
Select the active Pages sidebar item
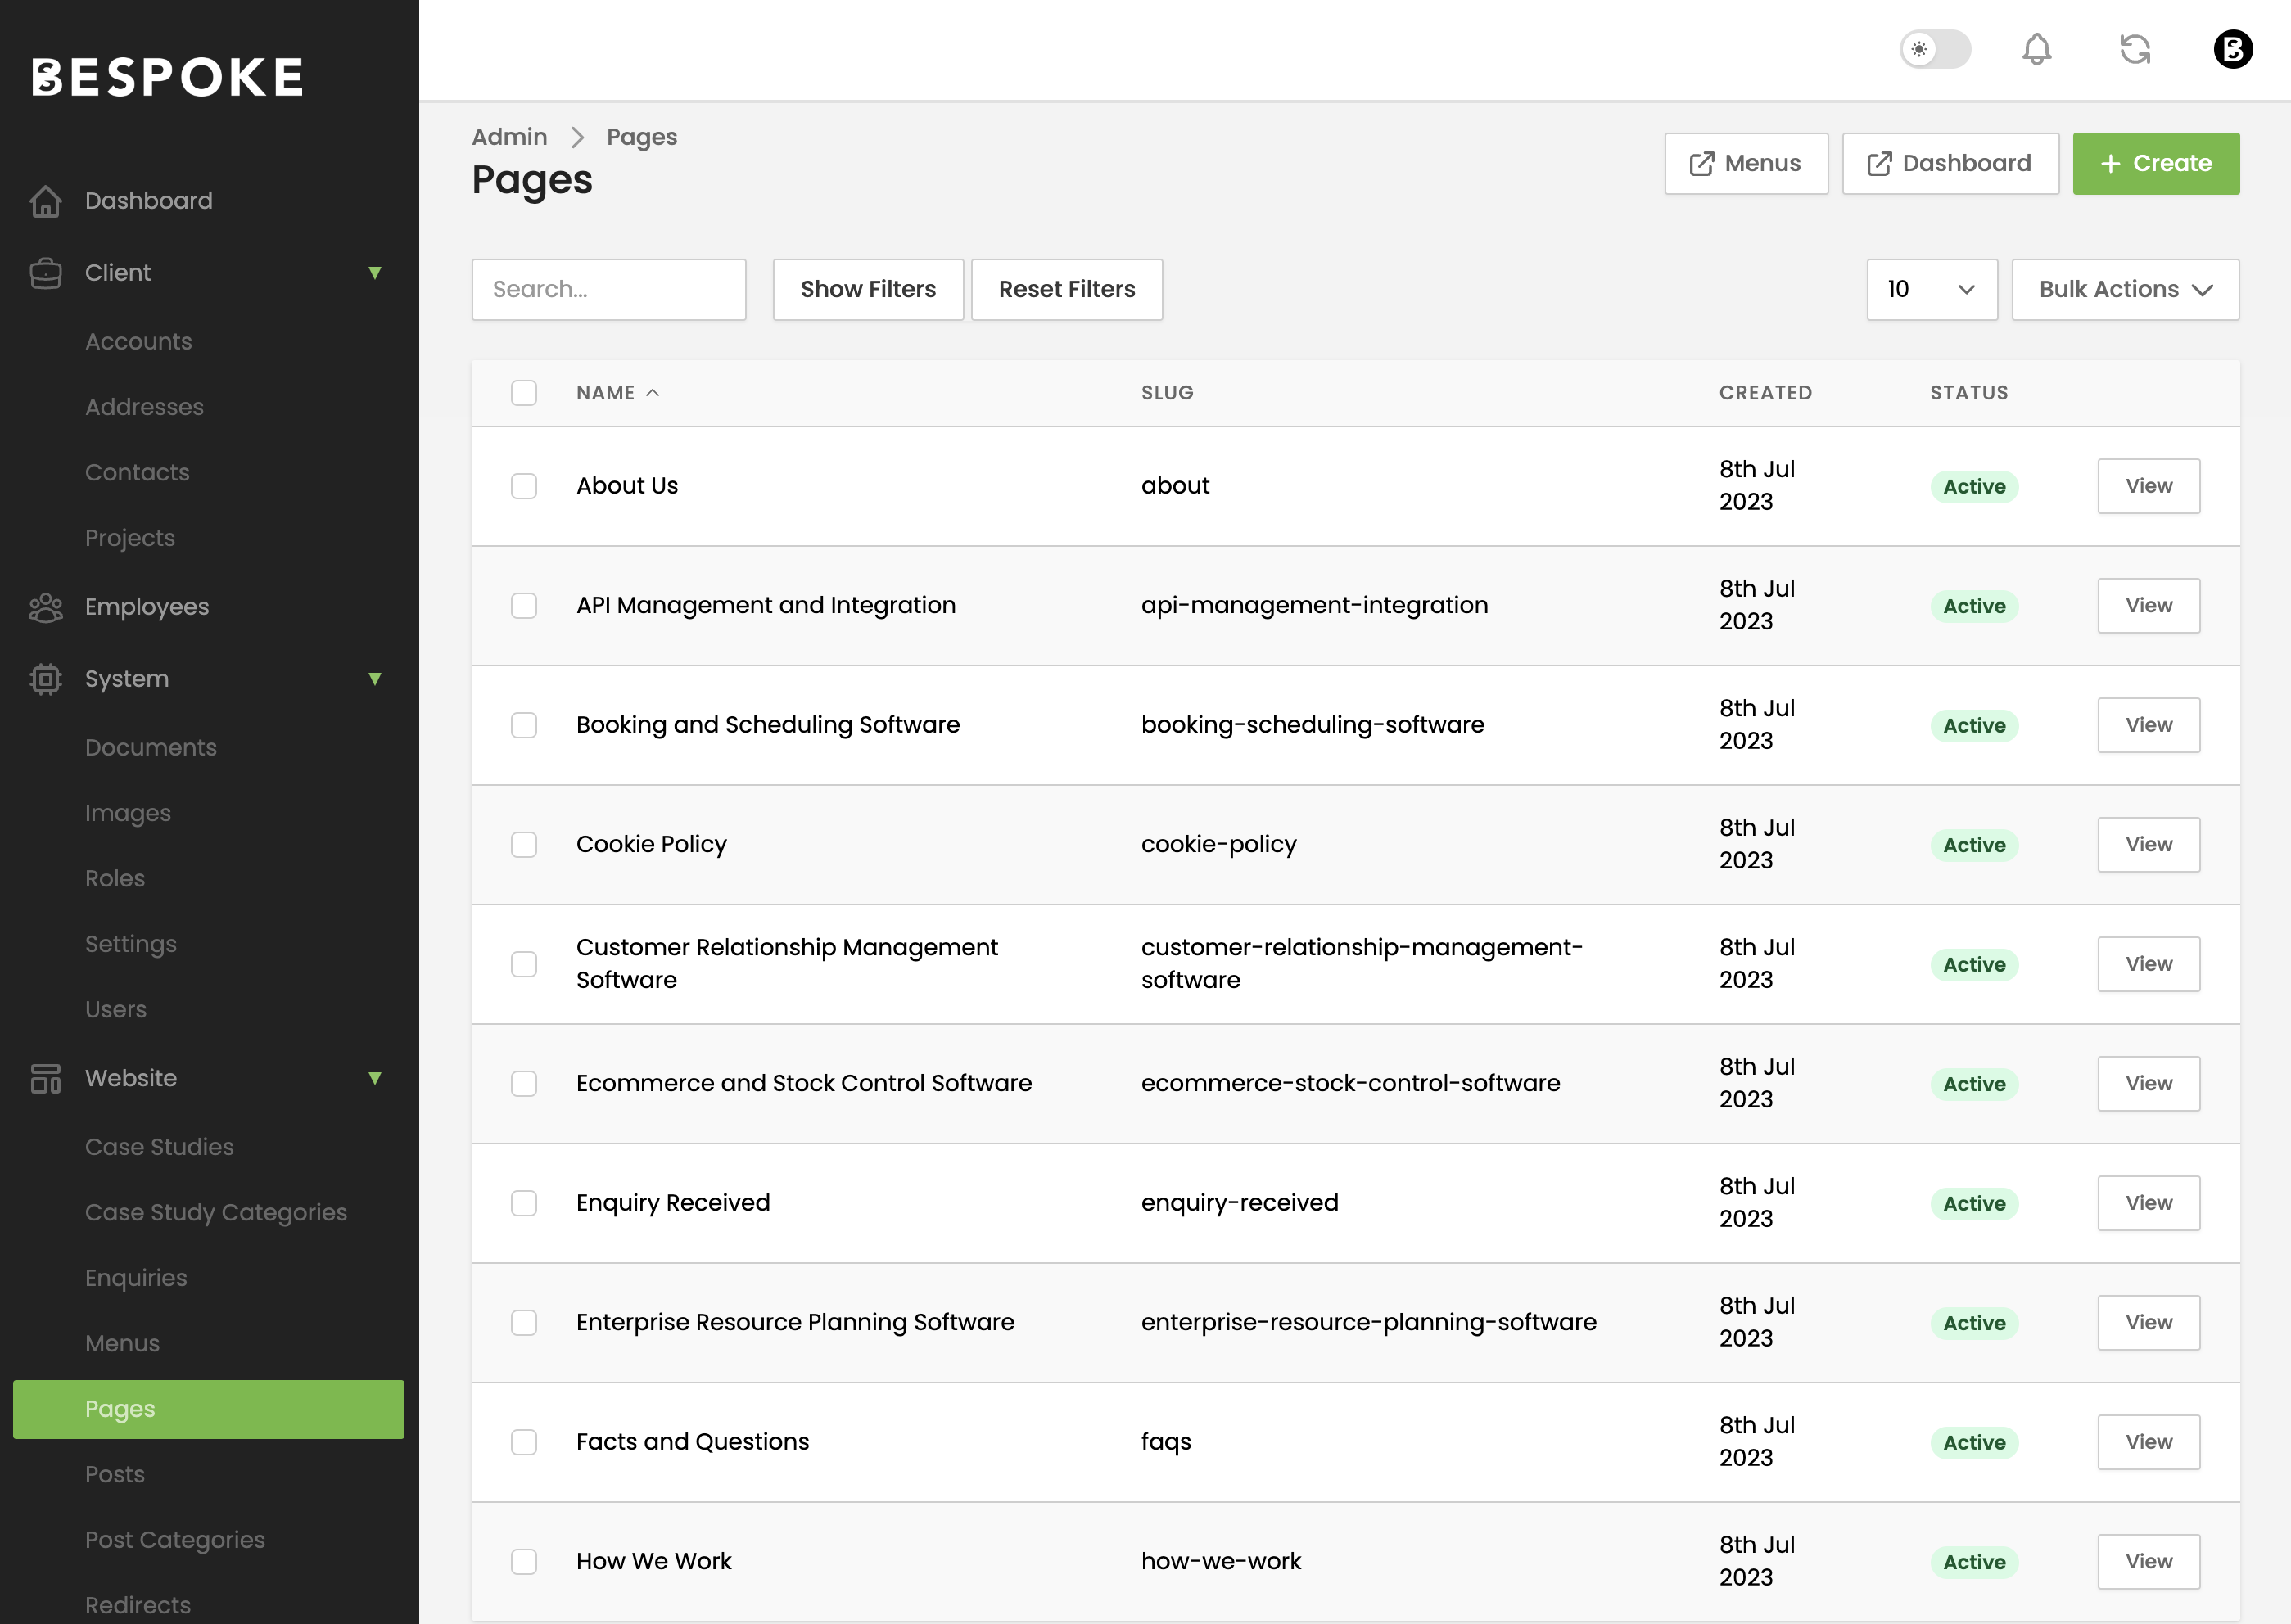208,1409
